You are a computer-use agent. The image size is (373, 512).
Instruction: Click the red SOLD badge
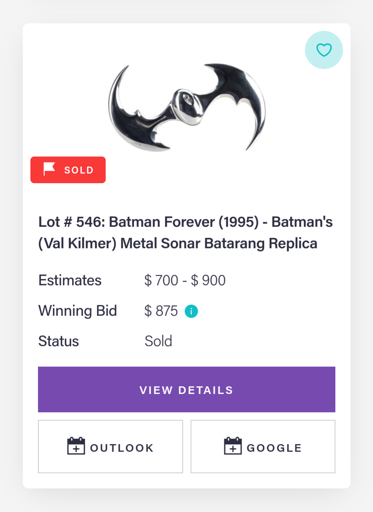(x=68, y=170)
